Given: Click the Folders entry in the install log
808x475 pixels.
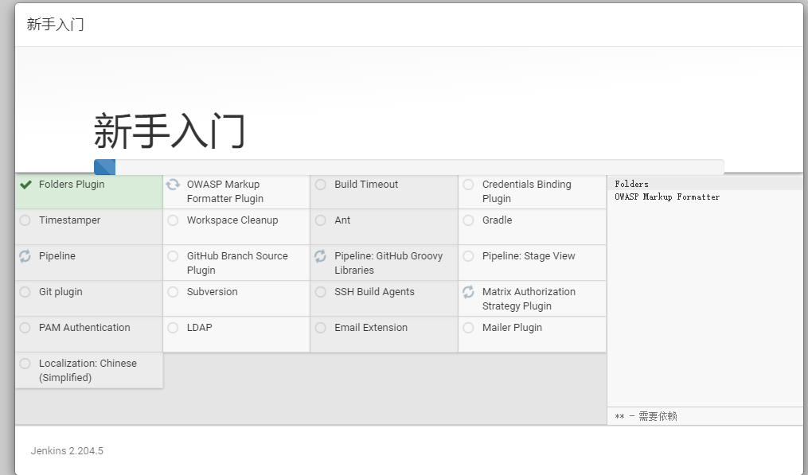Looking at the screenshot, I should tap(631, 184).
